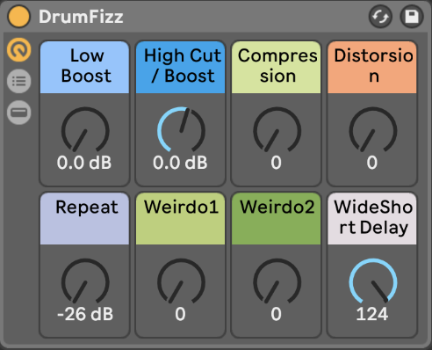Click the Repeat knob

85,281
